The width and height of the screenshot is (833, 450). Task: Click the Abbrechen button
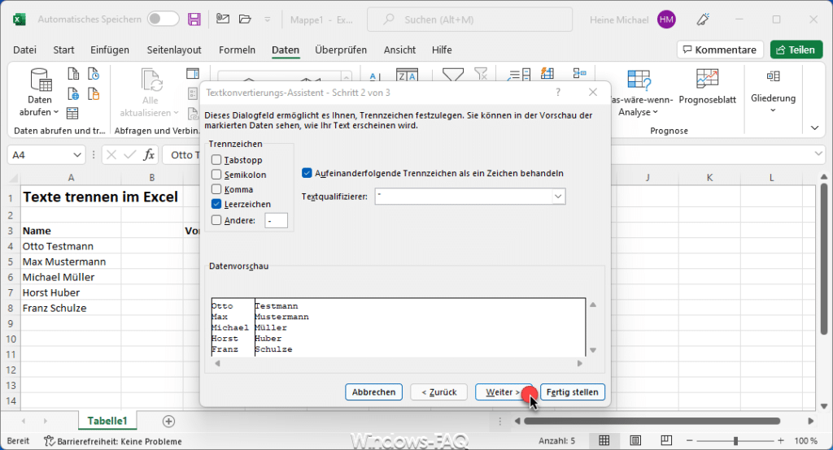[x=373, y=392]
